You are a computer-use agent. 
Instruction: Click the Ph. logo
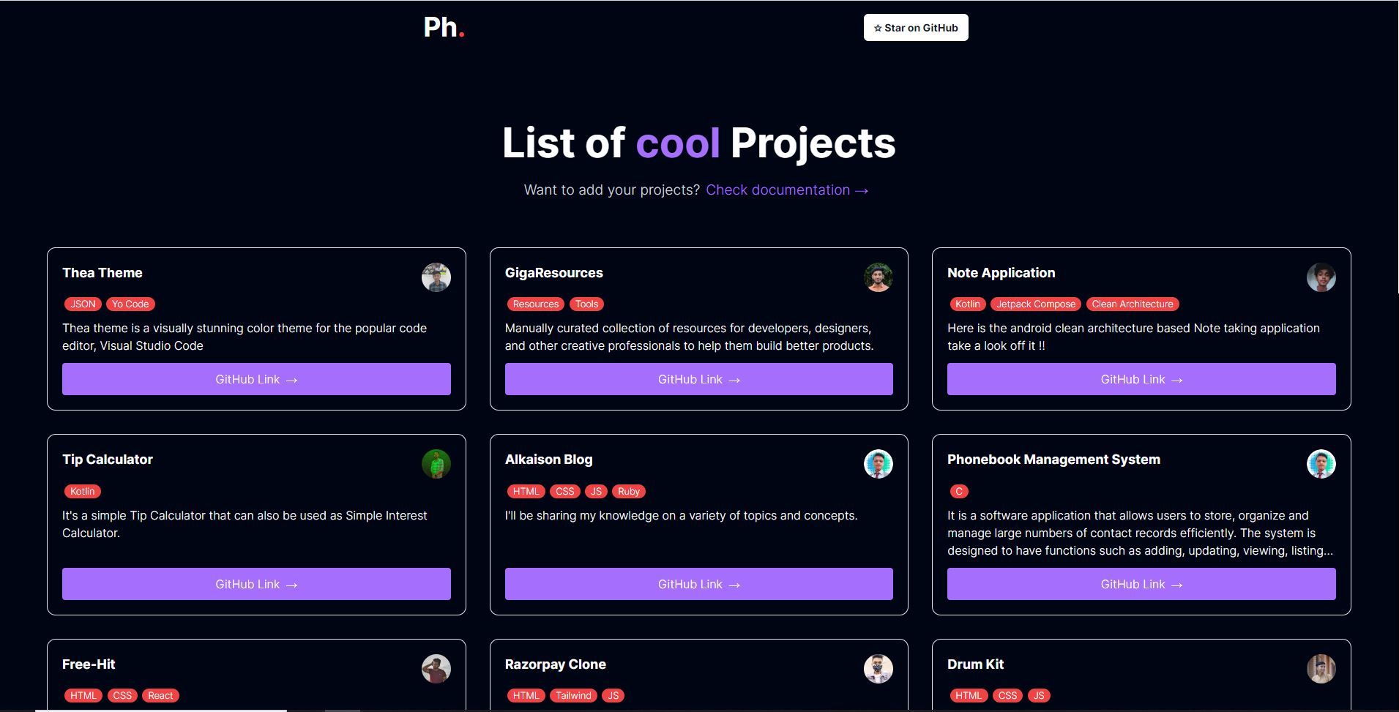click(x=444, y=28)
